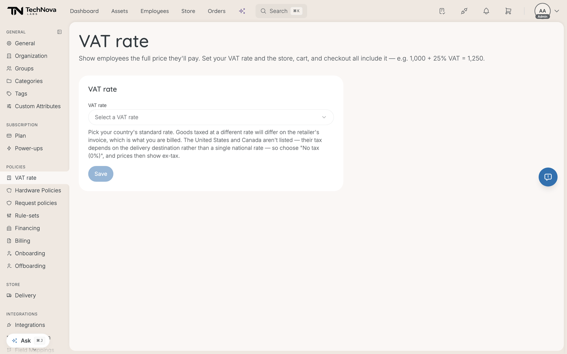This screenshot has height=354, width=567.
Task: Open the notifications bell
Action: coord(486,11)
